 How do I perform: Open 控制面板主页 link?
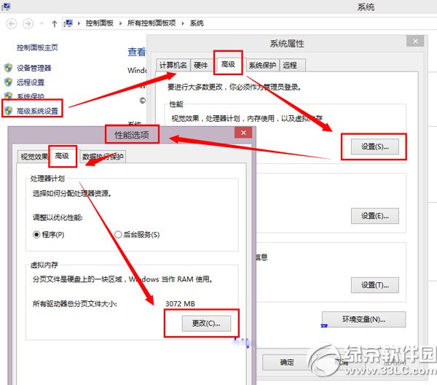37,47
